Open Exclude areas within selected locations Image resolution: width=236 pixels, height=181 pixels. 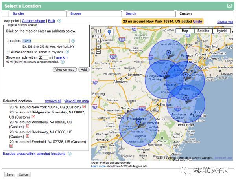click(34, 154)
